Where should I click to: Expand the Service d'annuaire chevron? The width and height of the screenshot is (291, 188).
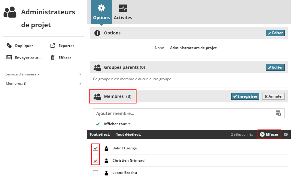click(80, 74)
